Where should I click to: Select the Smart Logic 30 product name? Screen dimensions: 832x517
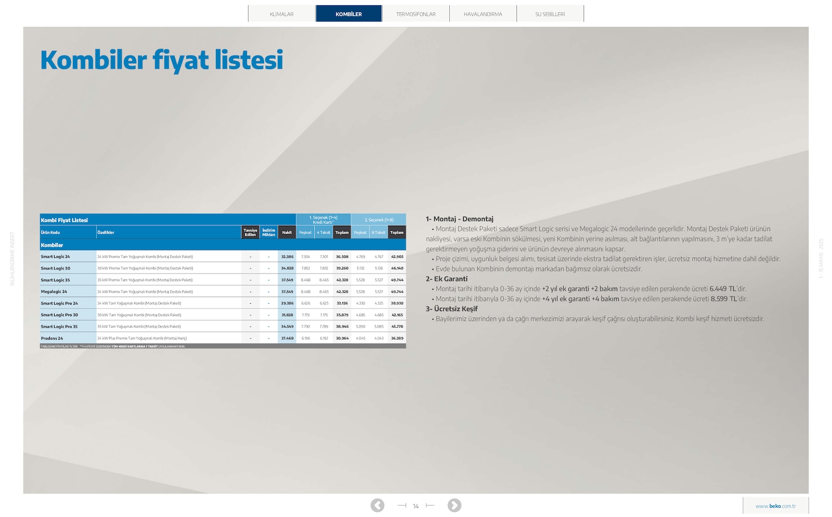pos(56,268)
